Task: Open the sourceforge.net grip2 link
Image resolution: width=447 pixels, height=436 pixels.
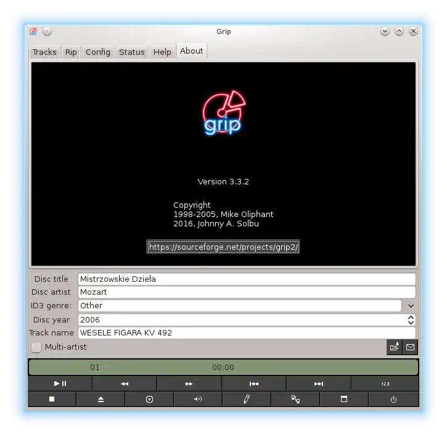Action: pos(223,247)
